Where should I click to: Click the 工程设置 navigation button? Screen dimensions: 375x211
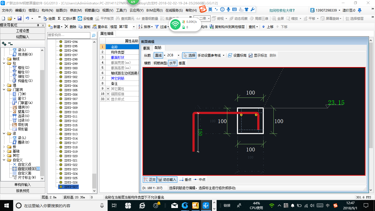coord(23,31)
